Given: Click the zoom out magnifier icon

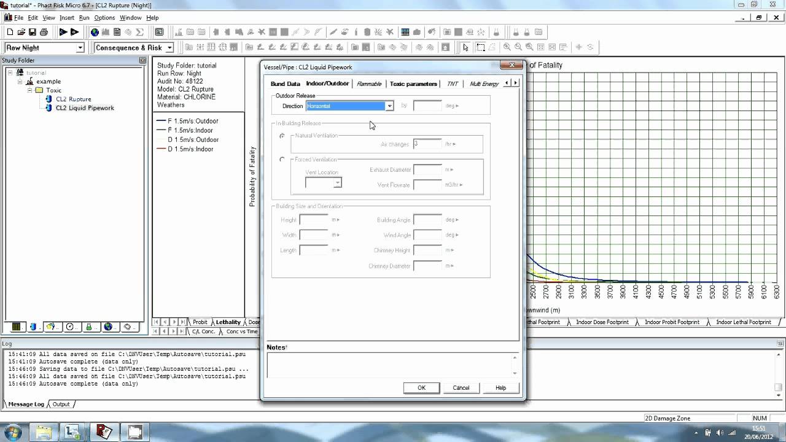Looking at the screenshot, I should pyautogui.click(x=519, y=47).
